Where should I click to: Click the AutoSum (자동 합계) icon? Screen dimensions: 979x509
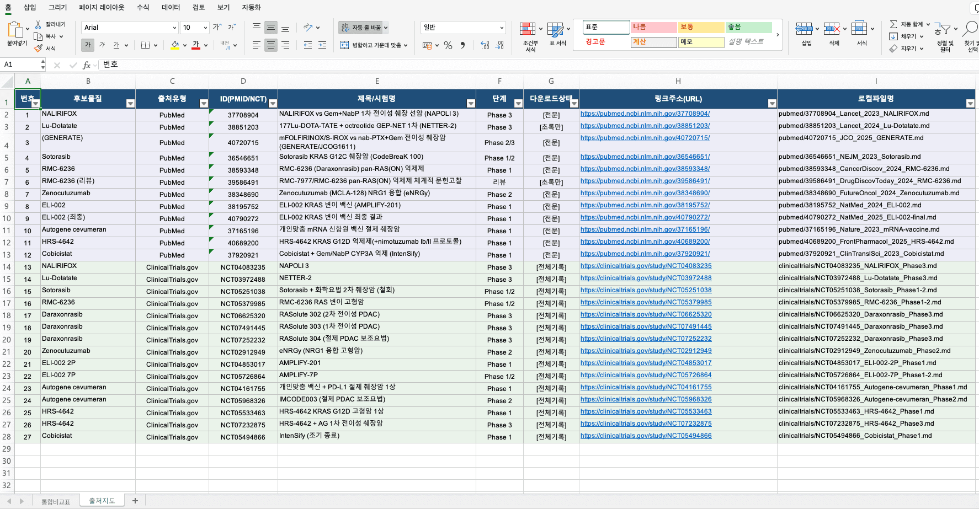tap(893, 24)
